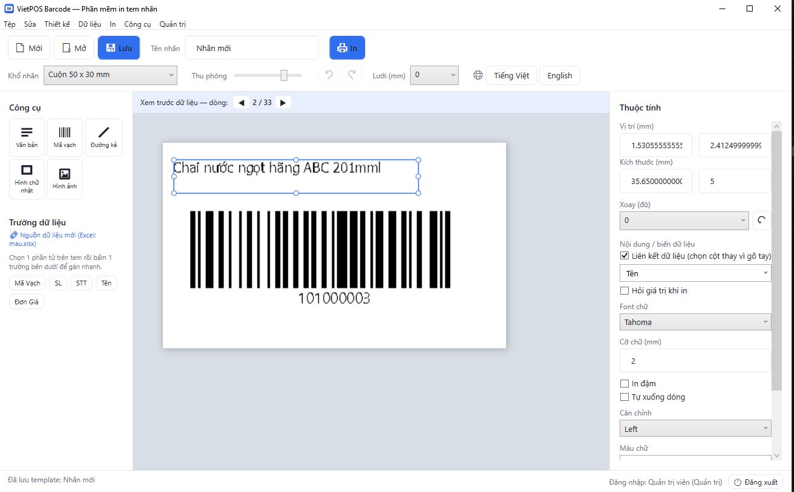Image resolution: width=794 pixels, height=492 pixels.
Task: Click the Tên nhãn label name field
Action: coord(252,48)
